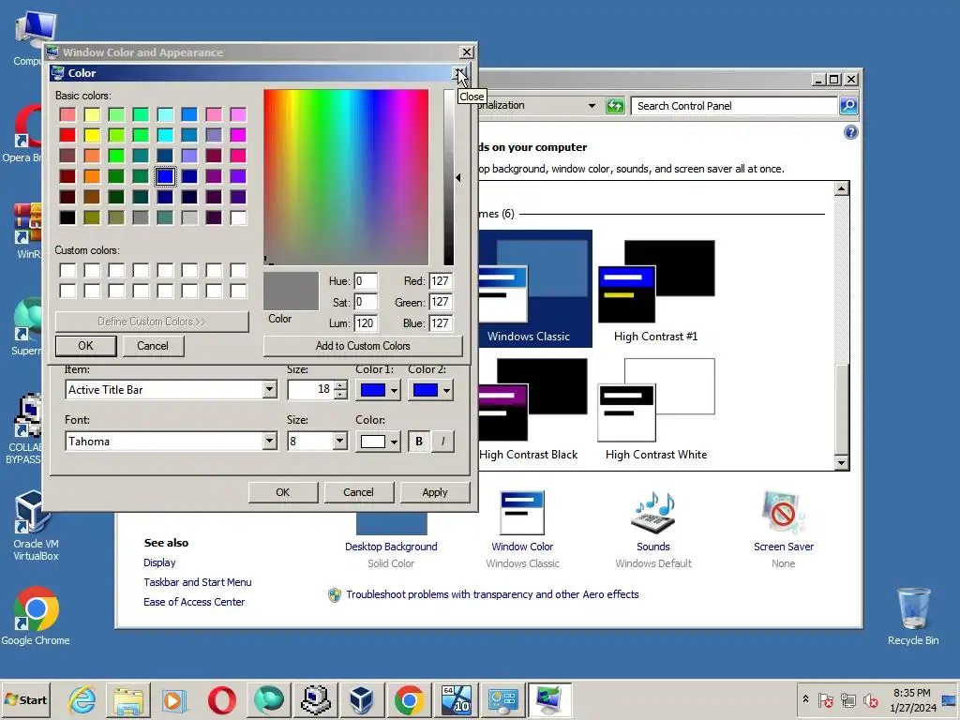The image size is (960, 720).
Task: Open the Control Panel taskbar icon
Action: coord(503,699)
